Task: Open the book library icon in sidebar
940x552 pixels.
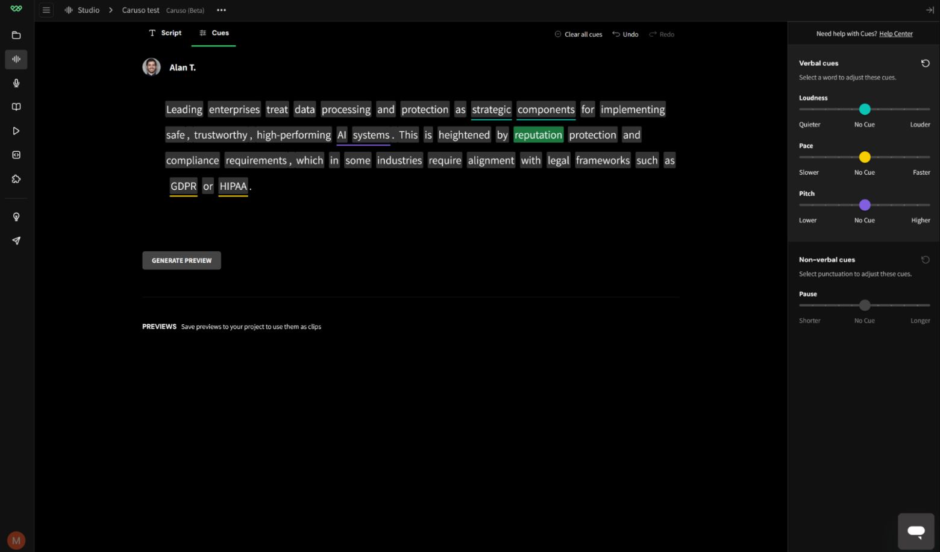Action: pyautogui.click(x=16, y=107)
